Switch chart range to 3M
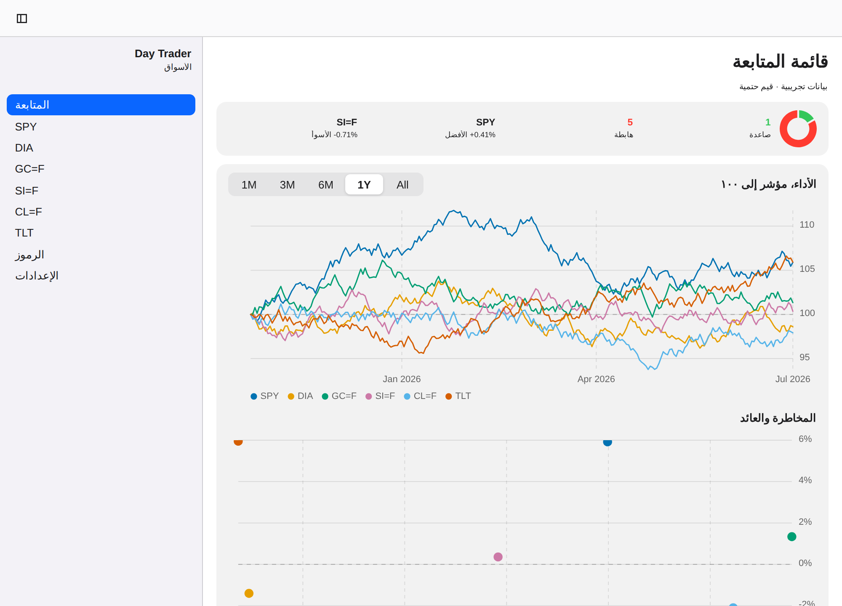The image size is (842, 606). (x=287, y=185)
